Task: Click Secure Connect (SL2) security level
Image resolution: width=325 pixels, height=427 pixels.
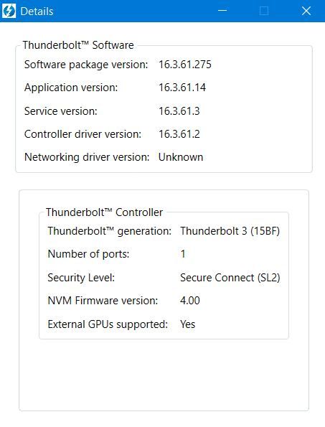Action: pyautogui.click(x=230, y=278)
